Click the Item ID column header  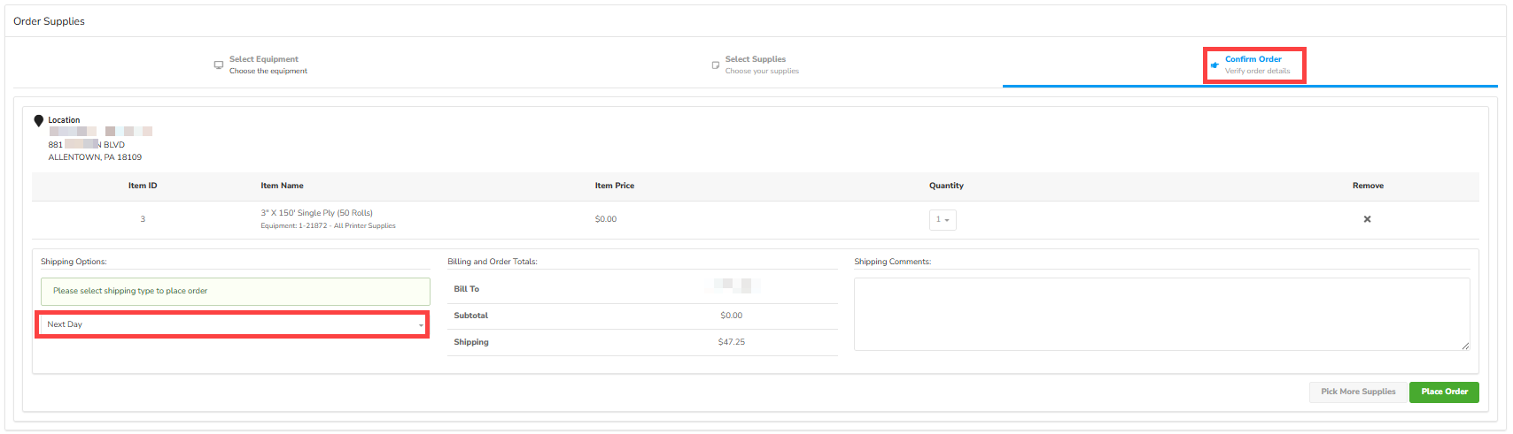click(x=143, y=186)
